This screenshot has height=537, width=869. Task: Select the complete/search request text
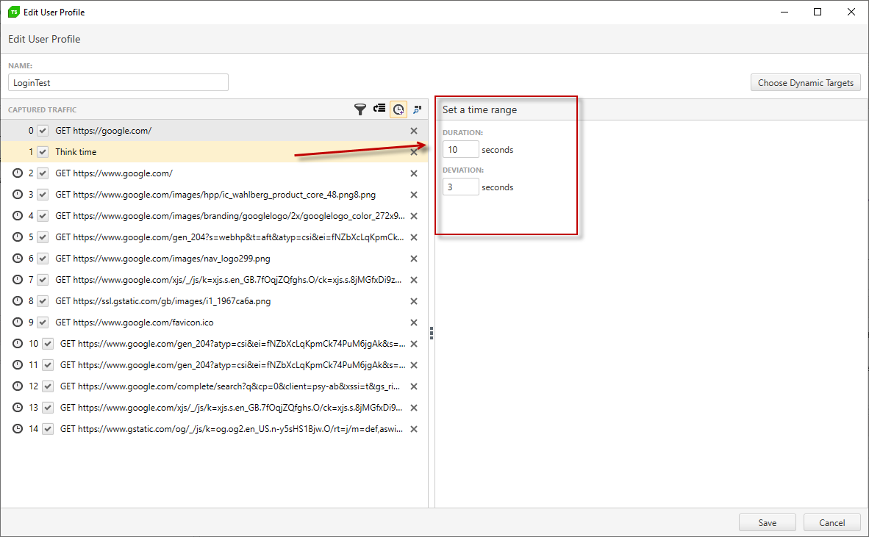(x=230, y=386)
